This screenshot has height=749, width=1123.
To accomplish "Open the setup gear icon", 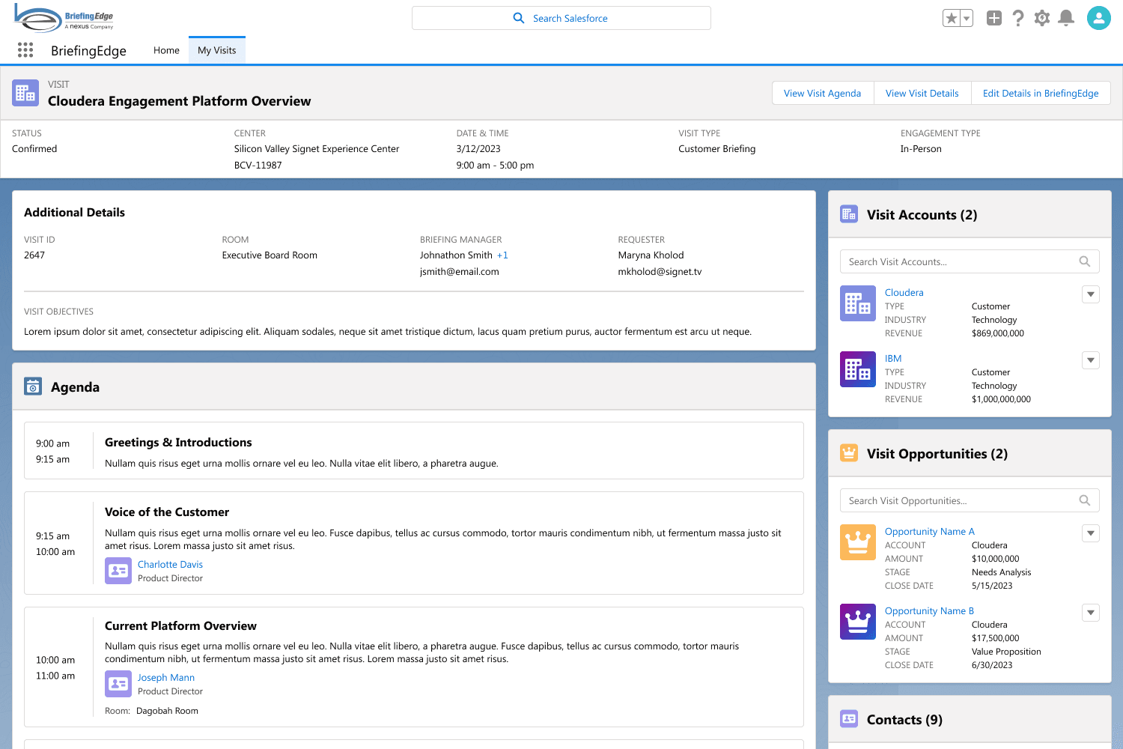I will pos(1042,18).
